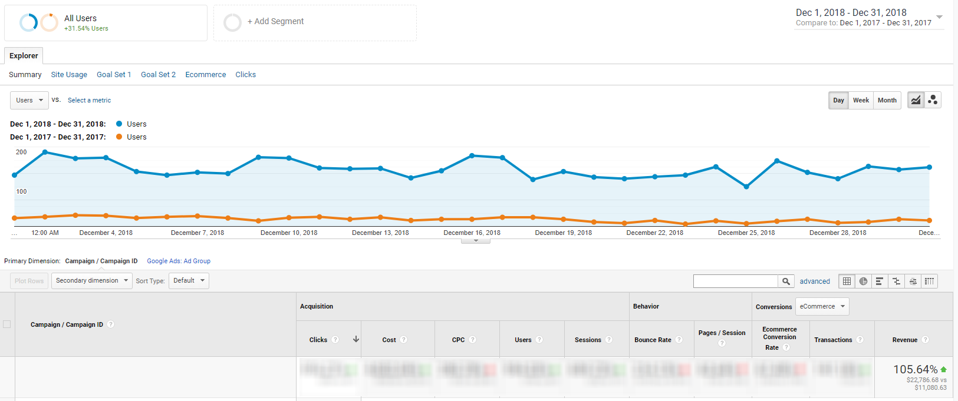Image resolution: width=958 pixels, height=401 pixels.
Task: Open the Users metric dropdown
Action: 29,100
